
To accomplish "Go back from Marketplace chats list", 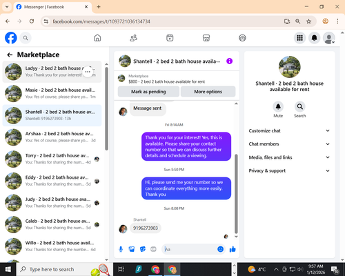I will coord(10,55).
